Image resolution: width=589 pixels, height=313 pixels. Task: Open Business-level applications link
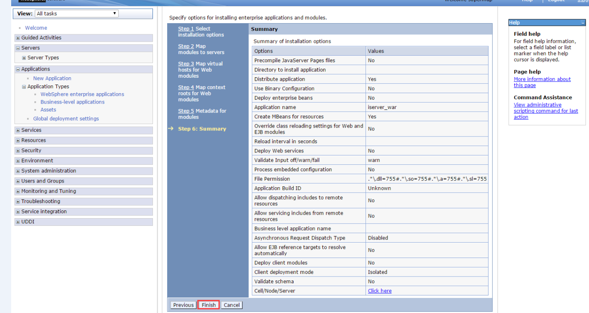(x=72, y=102)
